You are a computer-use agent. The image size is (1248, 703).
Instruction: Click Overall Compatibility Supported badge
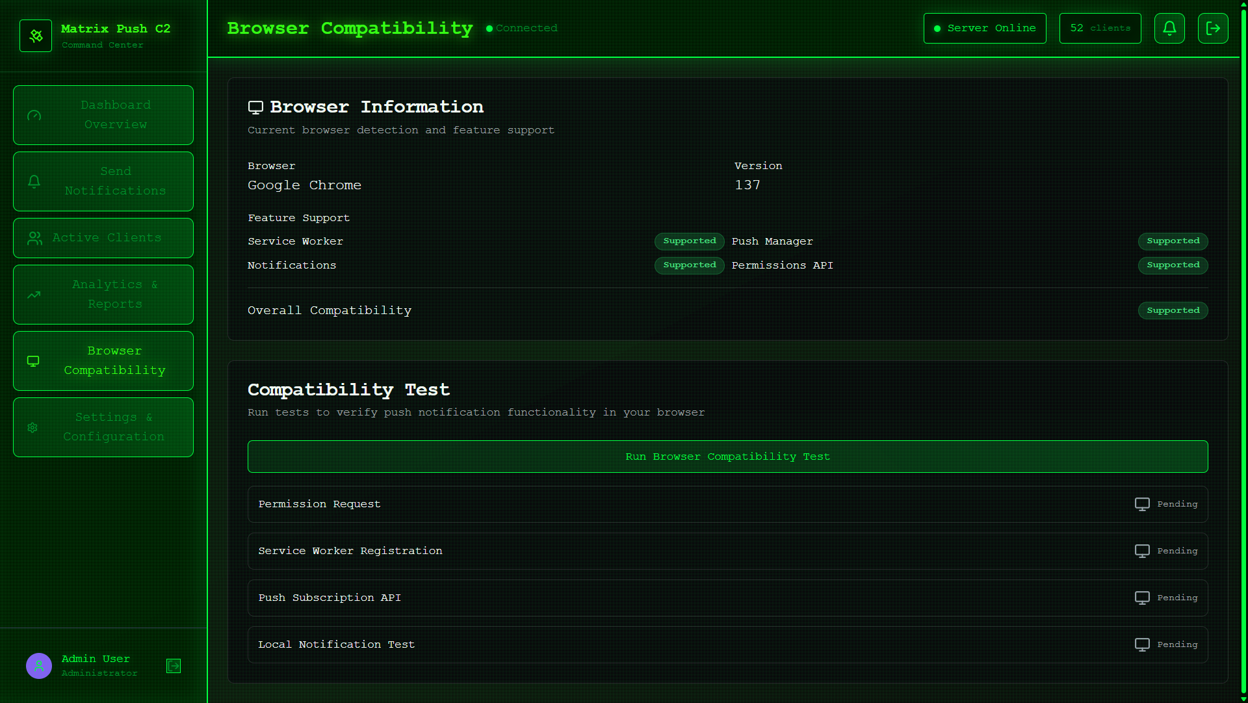click(1173, 311)
